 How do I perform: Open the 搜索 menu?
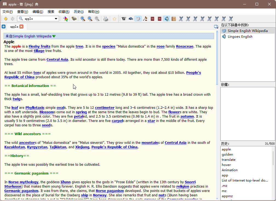coord(51,12)
